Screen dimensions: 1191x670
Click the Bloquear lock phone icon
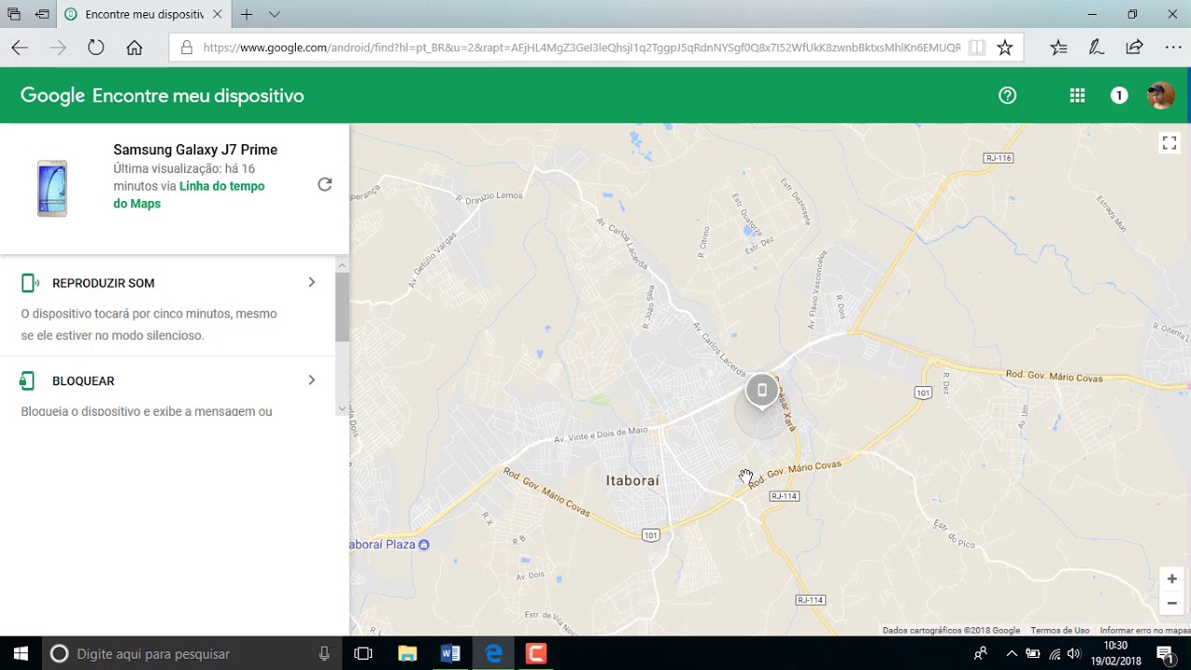point(28,381)
